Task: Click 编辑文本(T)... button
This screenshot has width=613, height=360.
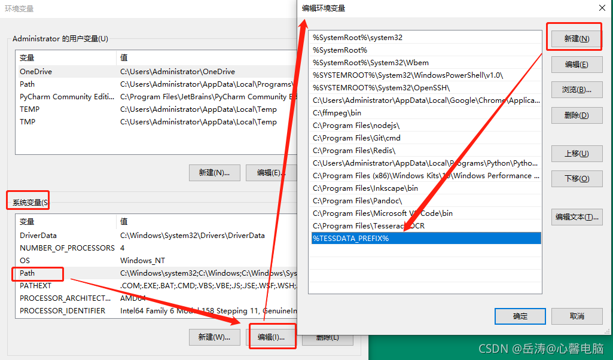Action: [x=577, y=217]
